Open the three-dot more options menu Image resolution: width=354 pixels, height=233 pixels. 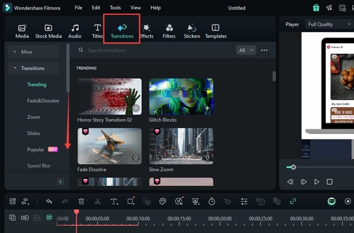point(264,50)
